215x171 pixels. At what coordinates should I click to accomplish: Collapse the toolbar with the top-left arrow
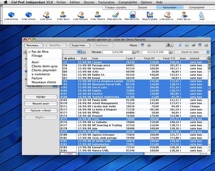1,6
